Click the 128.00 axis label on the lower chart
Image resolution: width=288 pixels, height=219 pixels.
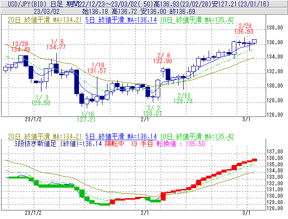275,208
